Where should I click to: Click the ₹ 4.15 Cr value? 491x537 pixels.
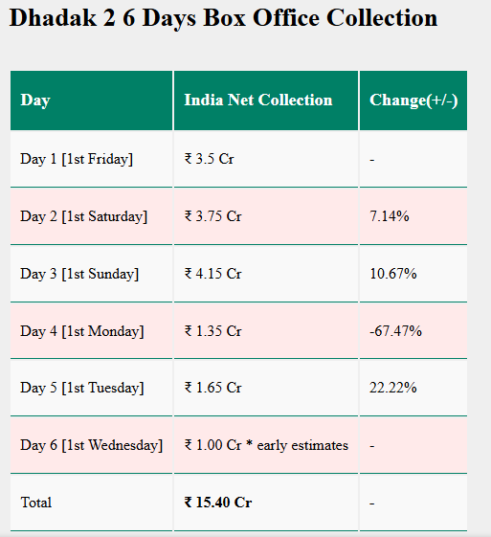coord(213,274)
